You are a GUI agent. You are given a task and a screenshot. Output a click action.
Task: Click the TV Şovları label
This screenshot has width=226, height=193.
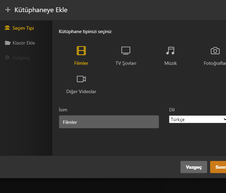(x=126, y=63)
